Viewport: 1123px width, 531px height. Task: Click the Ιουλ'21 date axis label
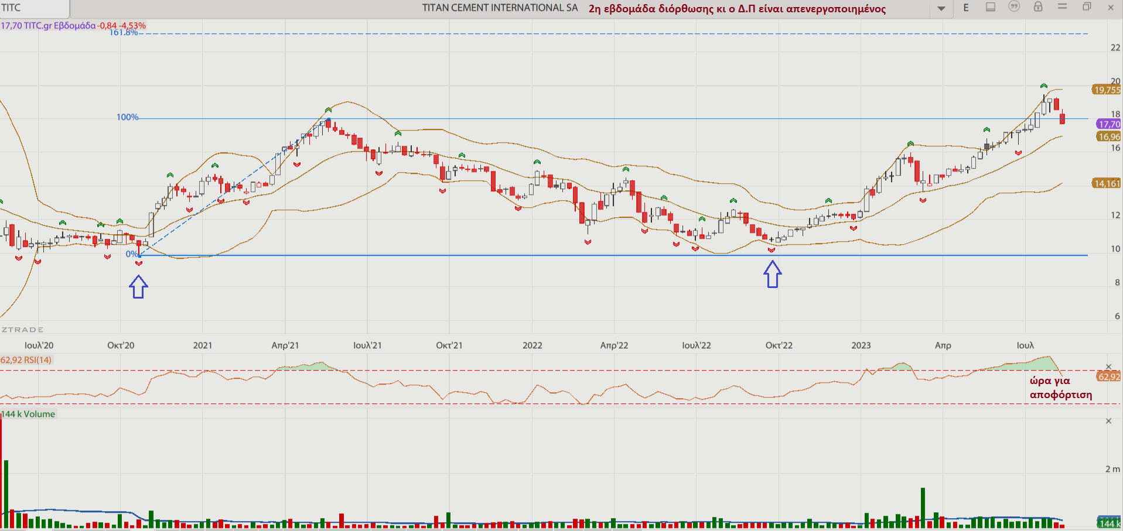tap(367, 345)
